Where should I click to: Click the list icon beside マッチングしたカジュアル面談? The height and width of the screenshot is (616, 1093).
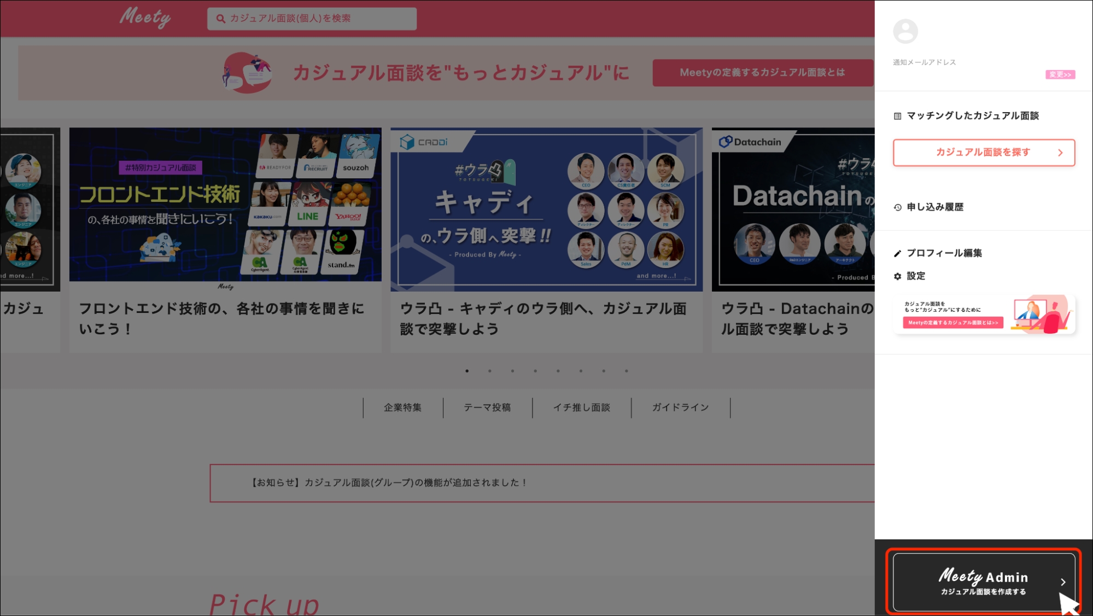pos(897,115)
